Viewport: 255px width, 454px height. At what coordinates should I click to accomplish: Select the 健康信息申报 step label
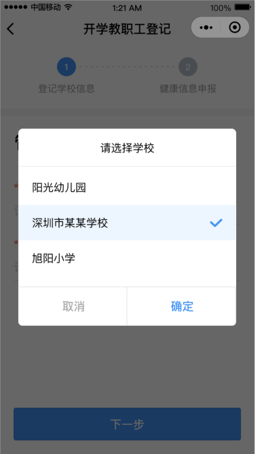188,88
